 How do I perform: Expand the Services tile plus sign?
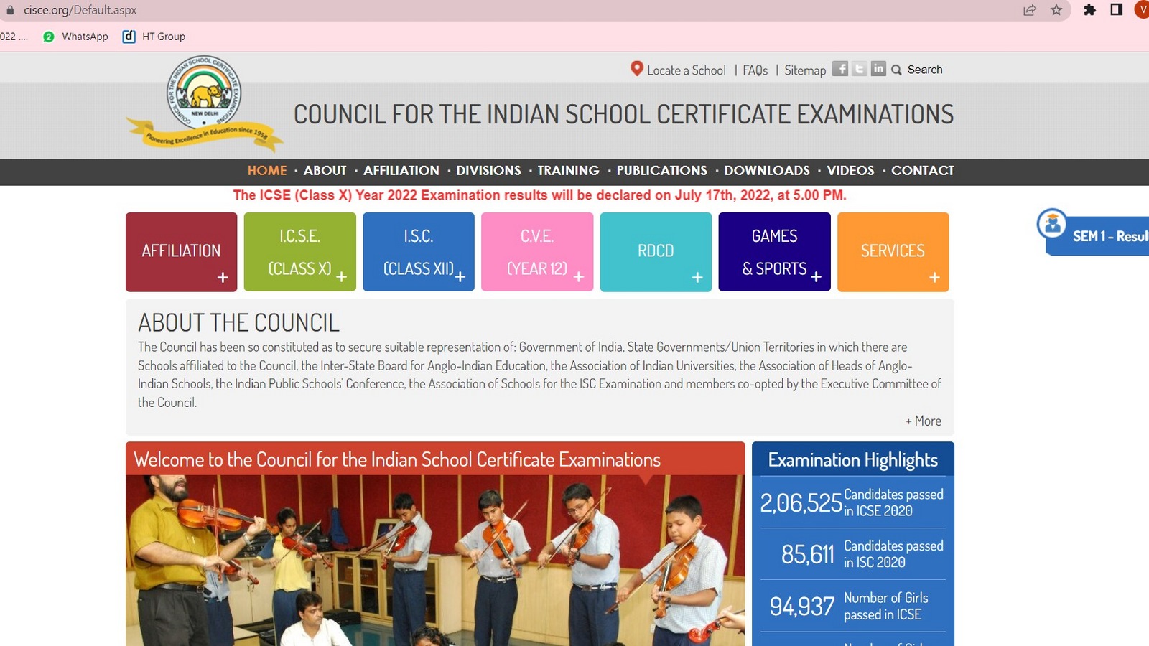[x=934, y=278]
